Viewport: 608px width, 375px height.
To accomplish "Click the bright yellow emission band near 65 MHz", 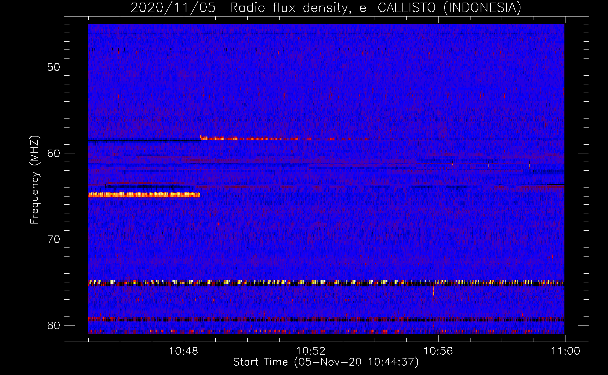I will 144,195.
